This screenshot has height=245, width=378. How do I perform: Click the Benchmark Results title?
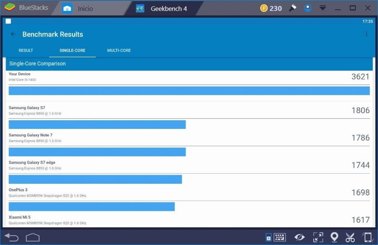(x=53, y=34)
